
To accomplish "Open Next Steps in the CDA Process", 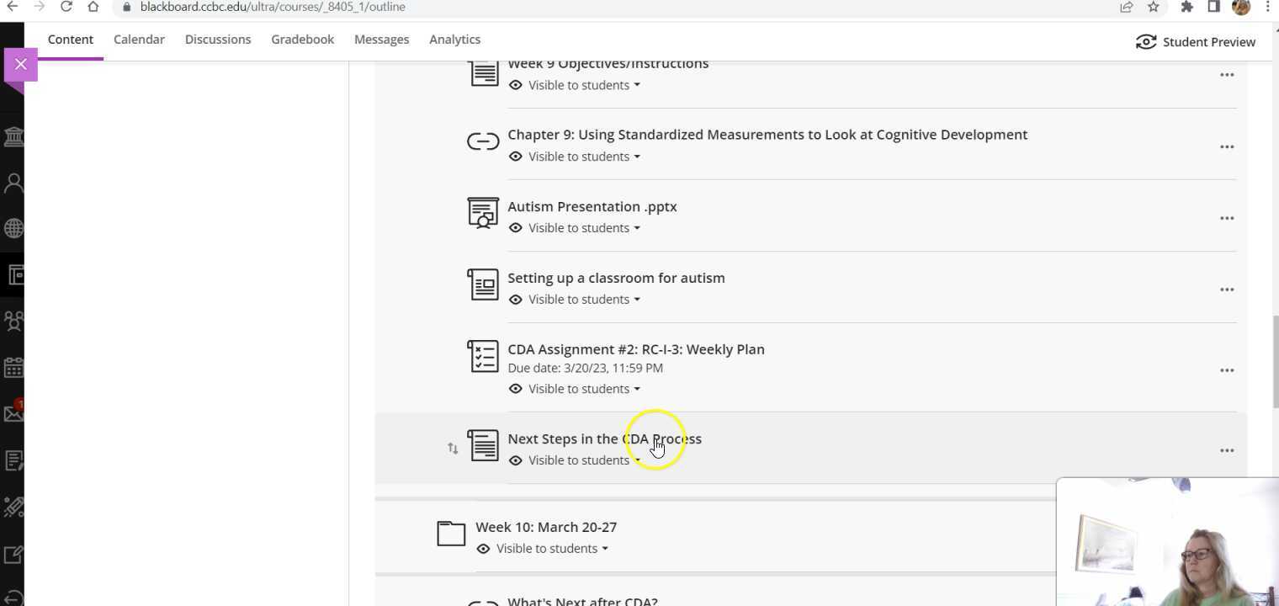I will pyautogui.click(x=604, y=439).
